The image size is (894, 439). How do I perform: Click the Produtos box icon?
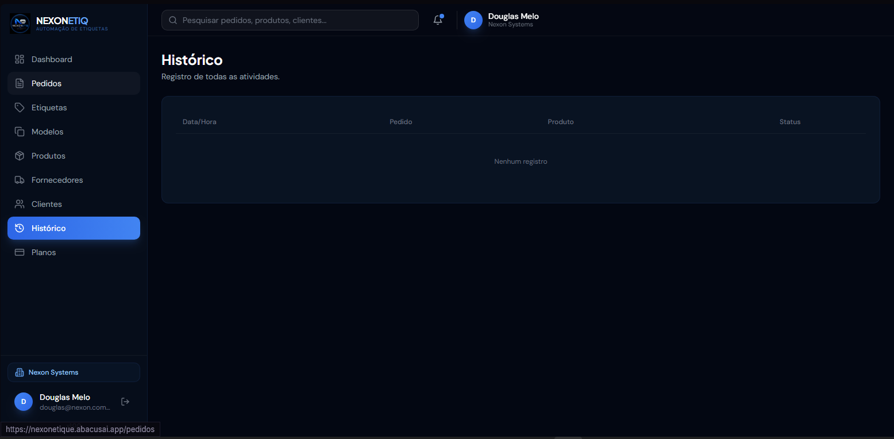pyautogui.click(x=20, y=156)
